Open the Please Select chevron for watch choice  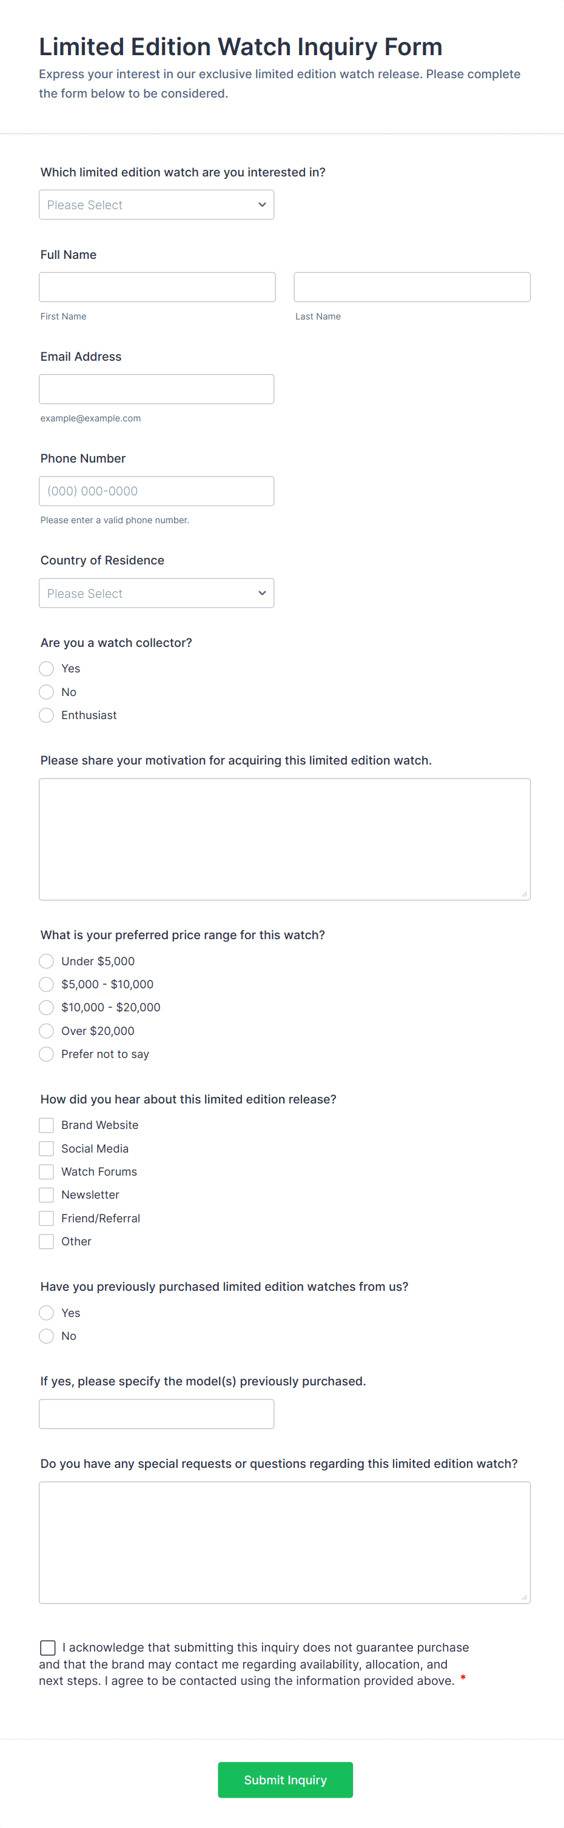click(262, 204)
